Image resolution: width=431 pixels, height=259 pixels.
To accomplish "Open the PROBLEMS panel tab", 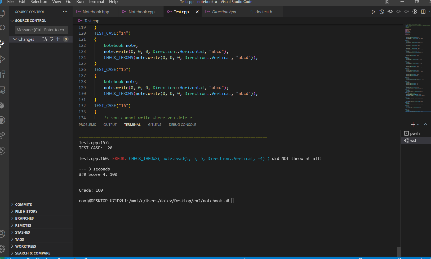I will (x=87, y=124).
